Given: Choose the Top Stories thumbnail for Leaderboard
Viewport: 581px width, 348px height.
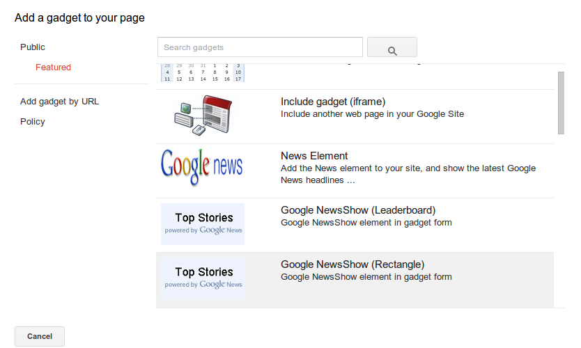Looking at the screenshot, I should pyautogui.click(x=202, y=224).
